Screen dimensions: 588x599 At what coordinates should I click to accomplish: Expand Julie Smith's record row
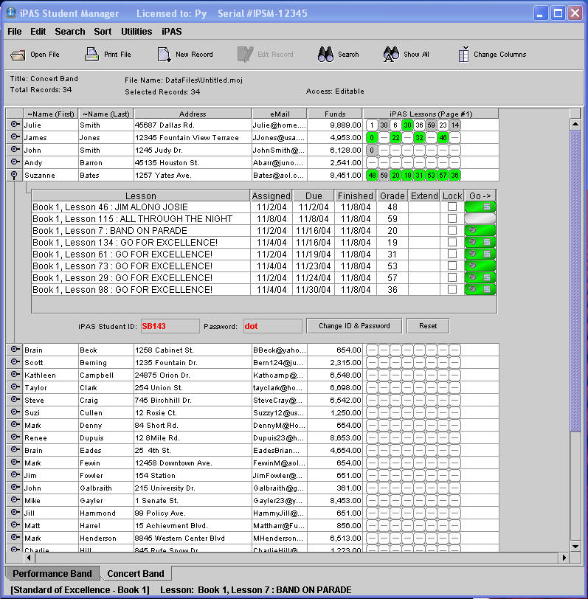pyautogui.click(x=15, y=125)
